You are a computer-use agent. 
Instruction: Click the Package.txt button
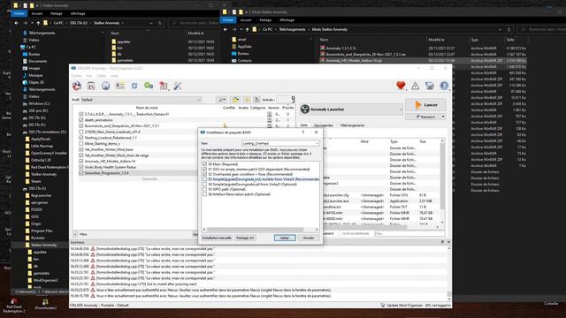pos(245,238)
